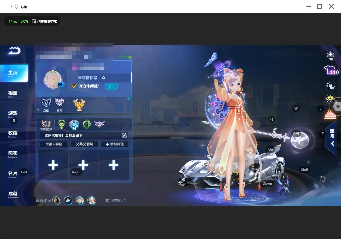Click the QQ飞车 window title
The image size is (341, 239).
point(19,7)
